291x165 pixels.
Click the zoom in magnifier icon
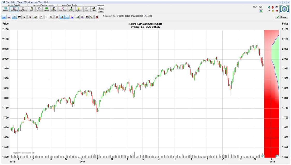[52, 17]
